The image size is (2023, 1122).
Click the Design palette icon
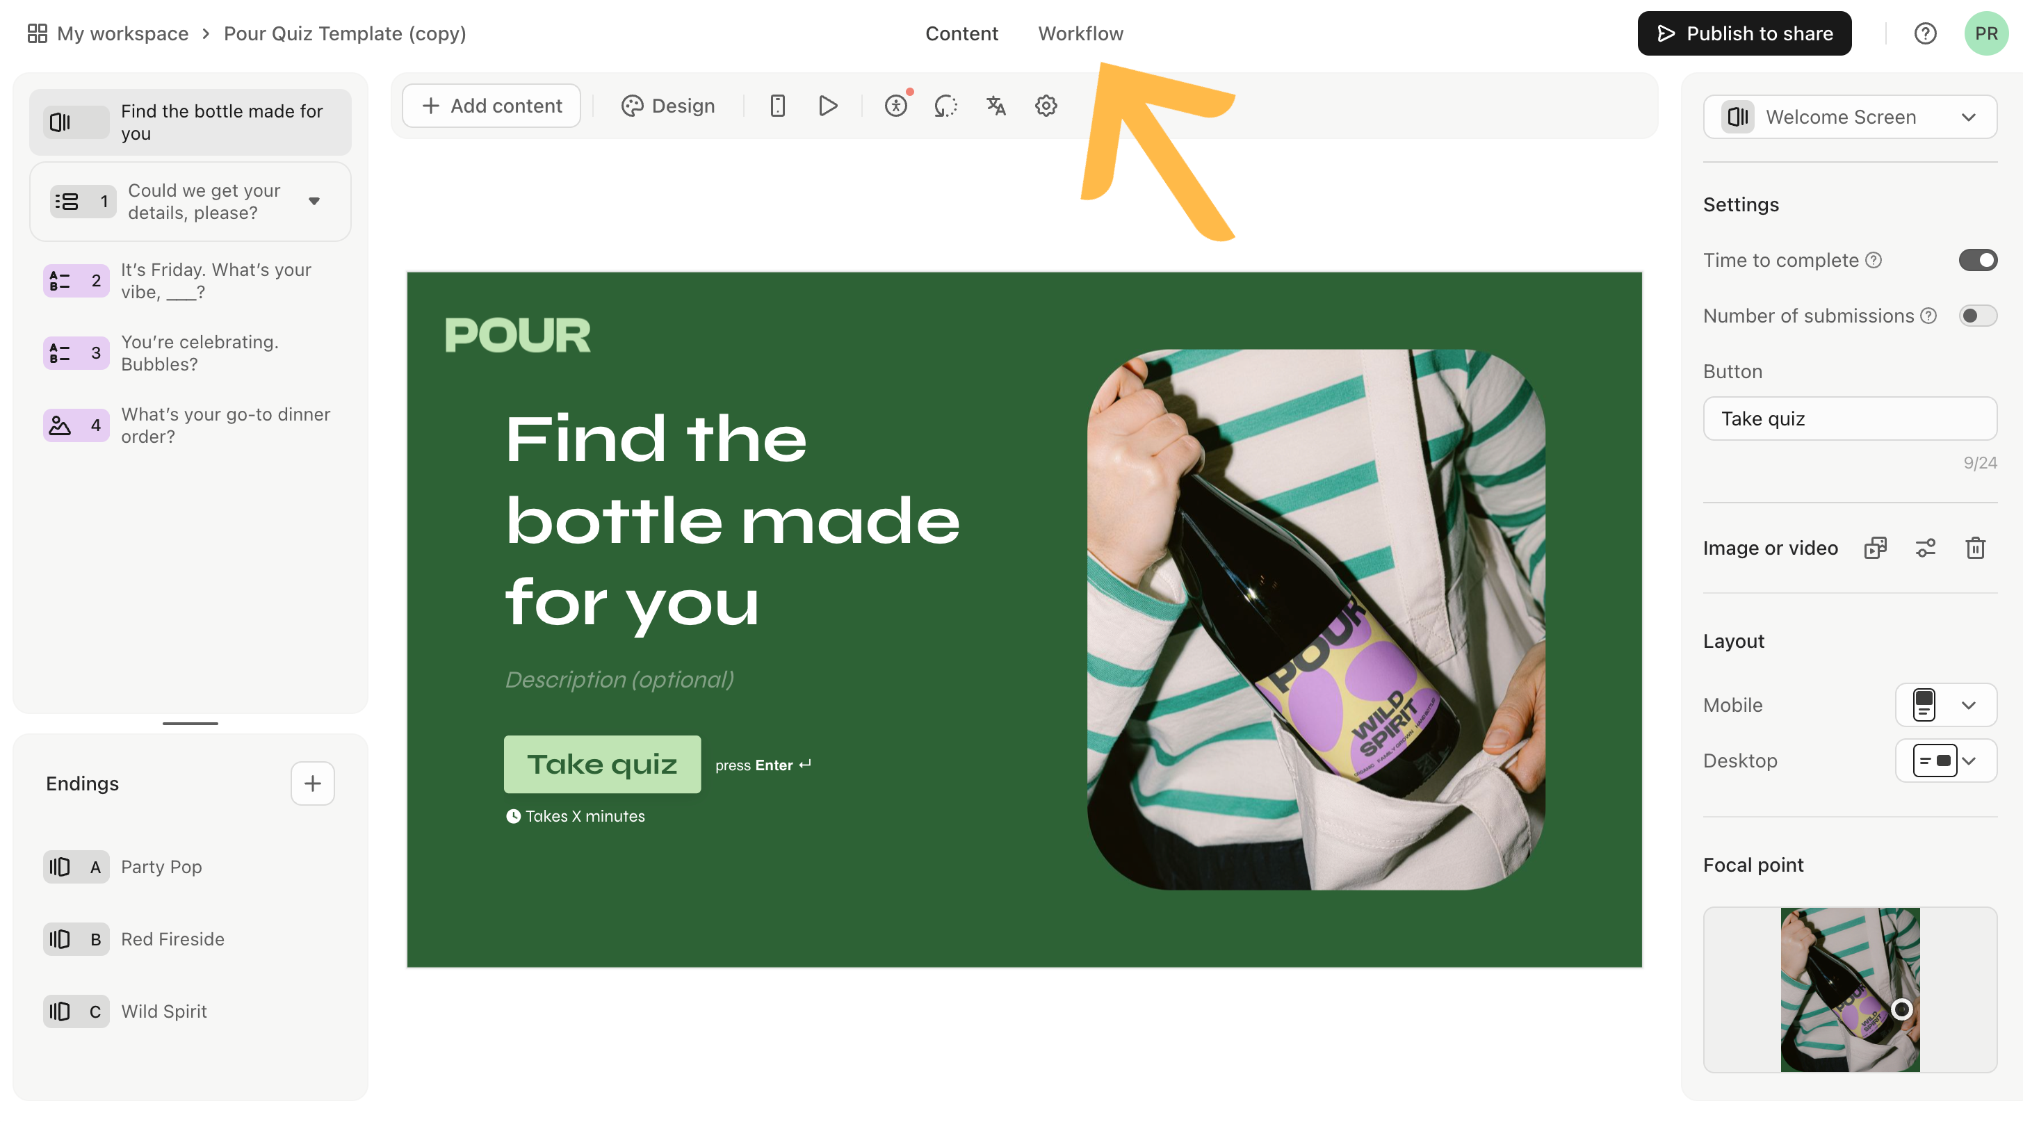click(632, 105)
